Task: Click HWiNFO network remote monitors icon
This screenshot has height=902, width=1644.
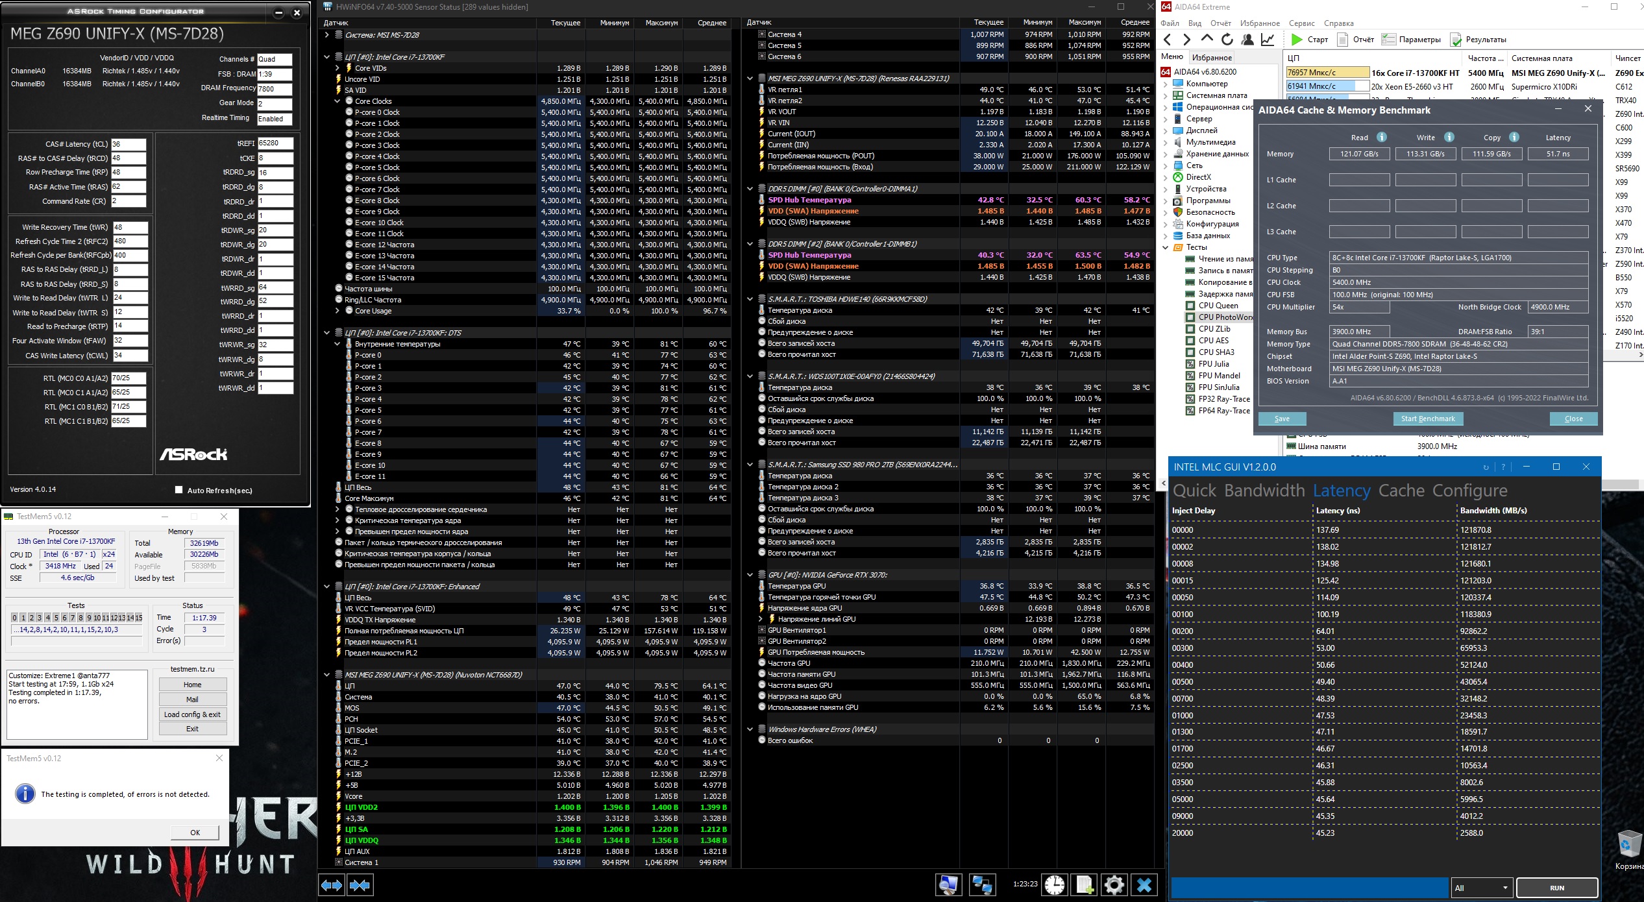Action: tap(981, 885)
